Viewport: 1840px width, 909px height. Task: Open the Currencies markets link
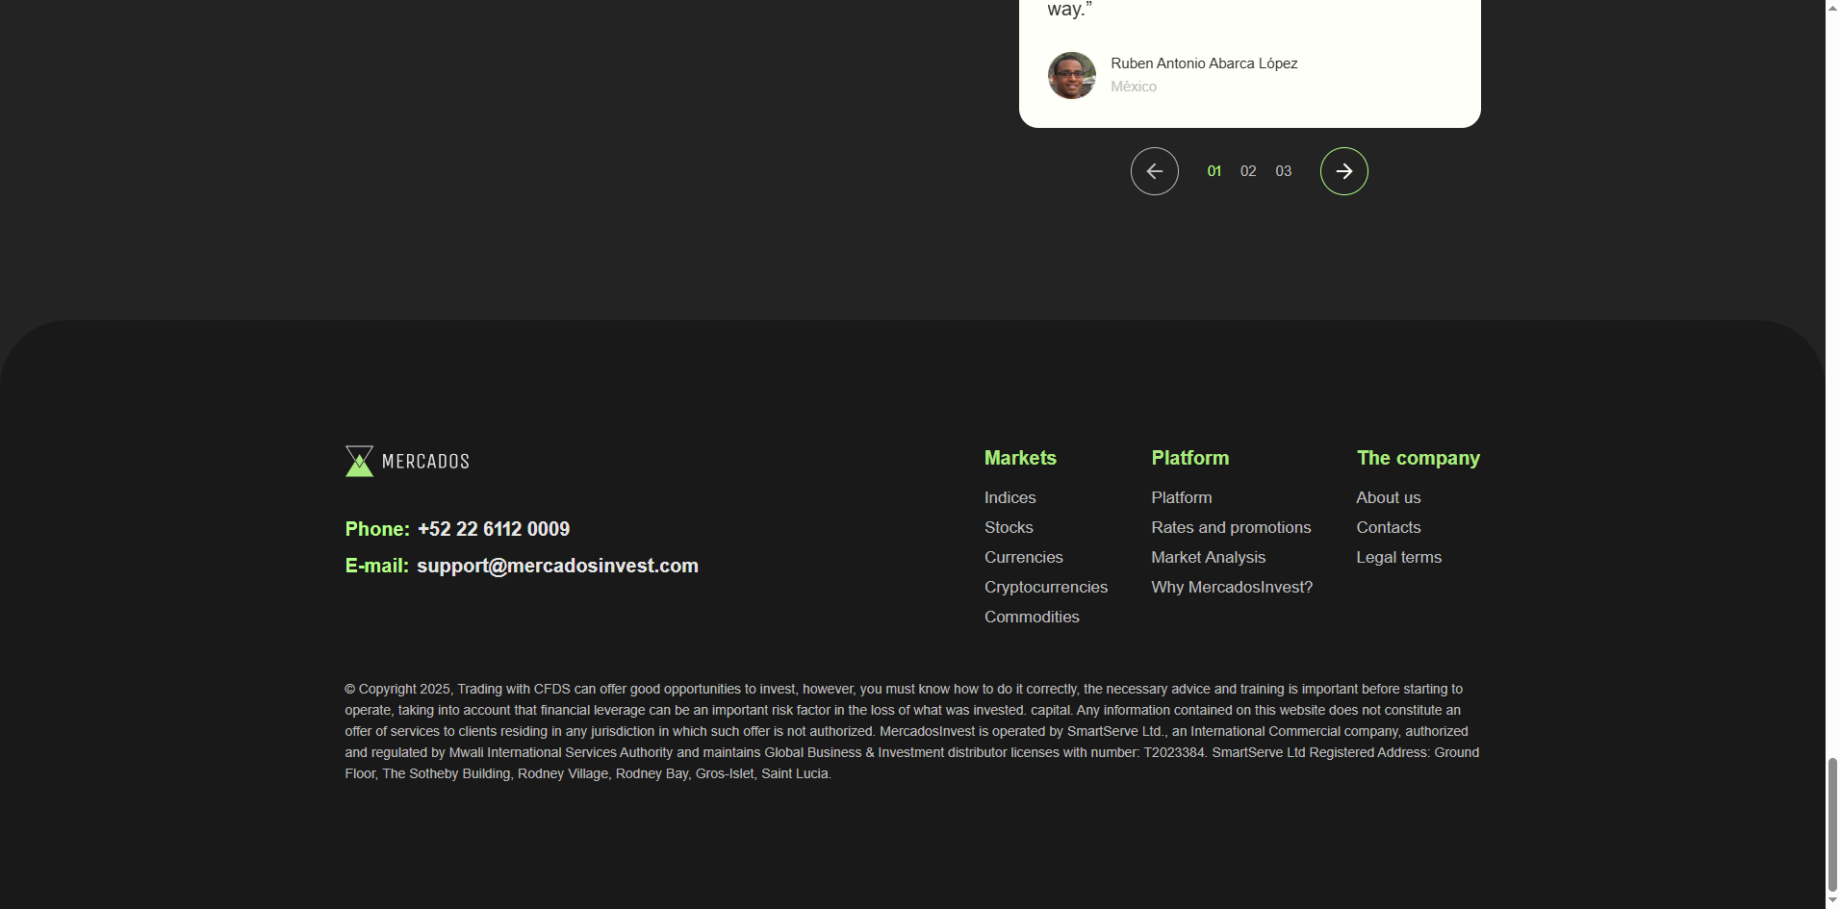pyautogui.click(x=1024, y=557)
